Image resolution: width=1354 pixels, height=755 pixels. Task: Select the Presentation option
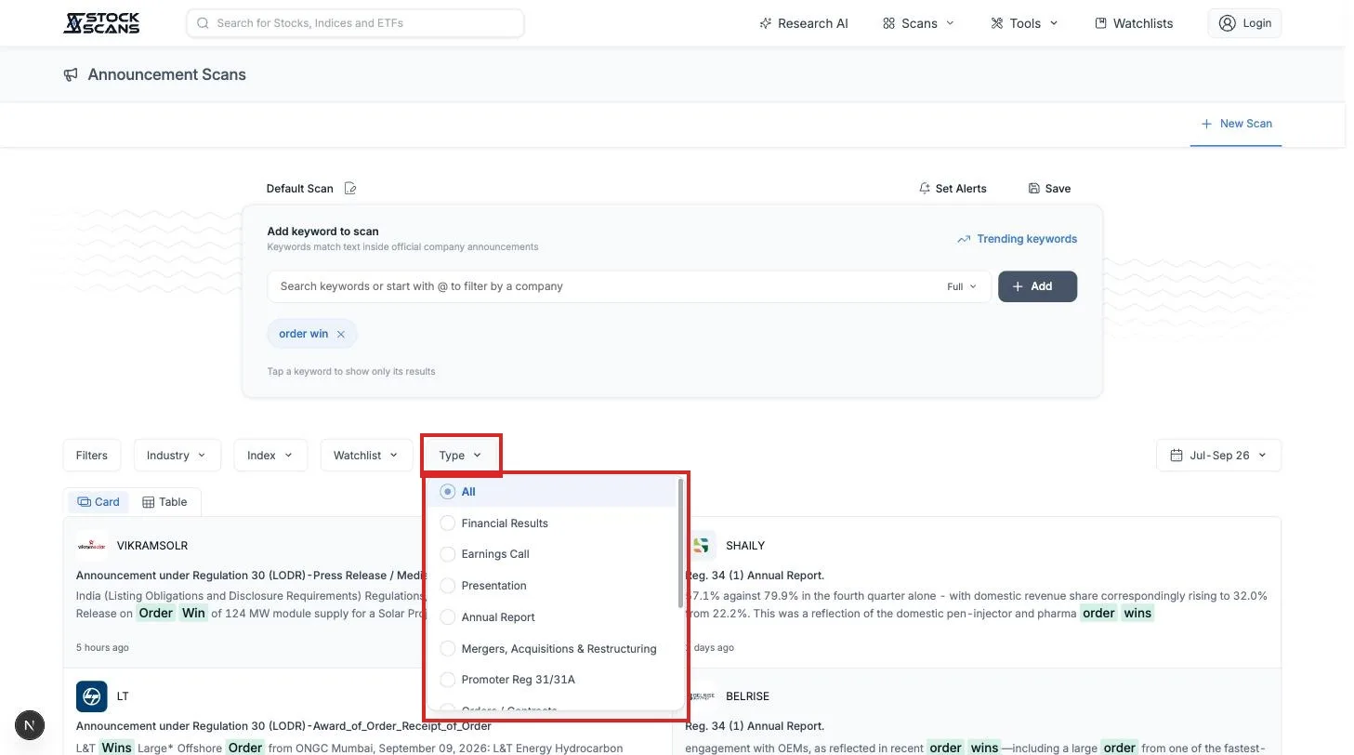[x=552, y=586]
